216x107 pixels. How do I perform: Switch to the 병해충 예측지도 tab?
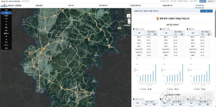168,6
